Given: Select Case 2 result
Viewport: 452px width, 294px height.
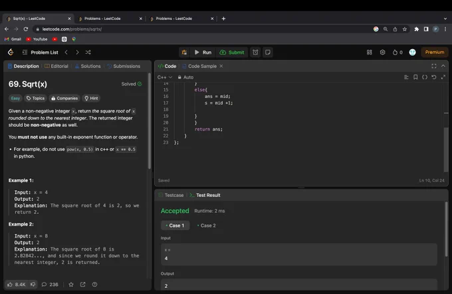Looking at the screenshot, I should click(207, 225).
